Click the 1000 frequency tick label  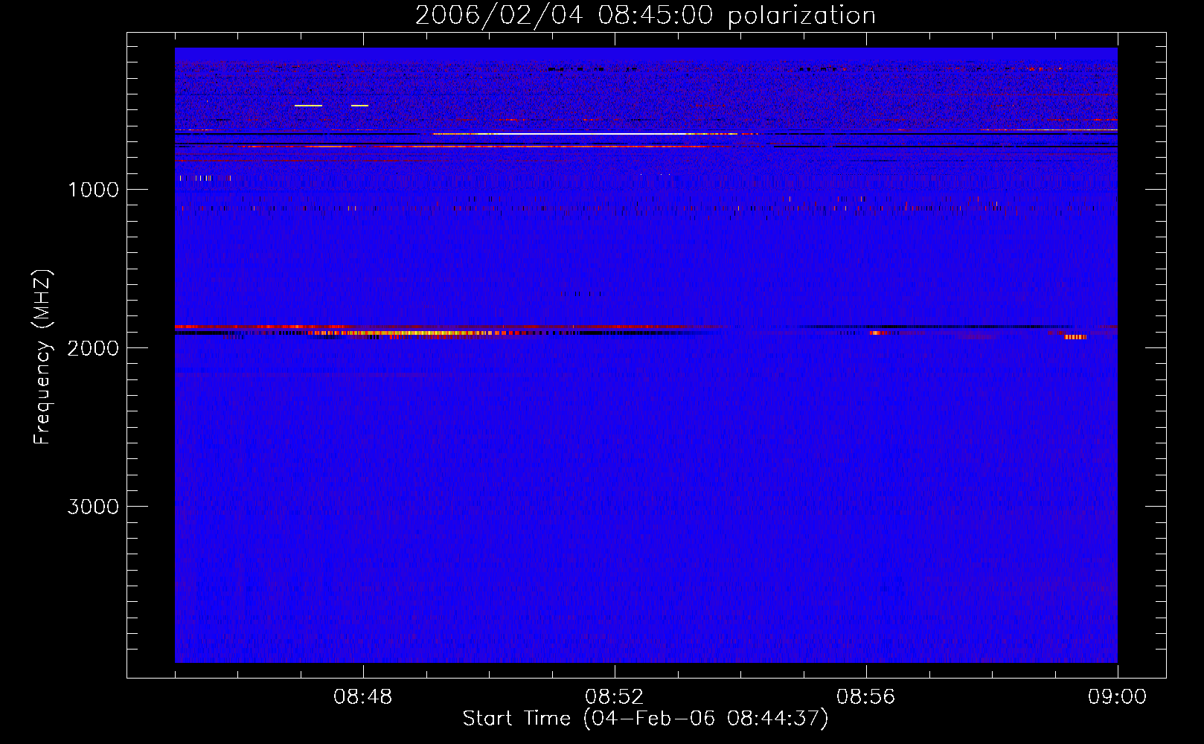pos(93,190)
